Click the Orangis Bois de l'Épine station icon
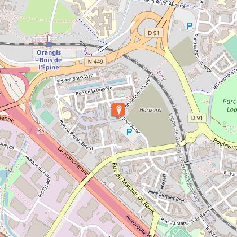The width and height of the screenshot is (237, 237). 49,45
